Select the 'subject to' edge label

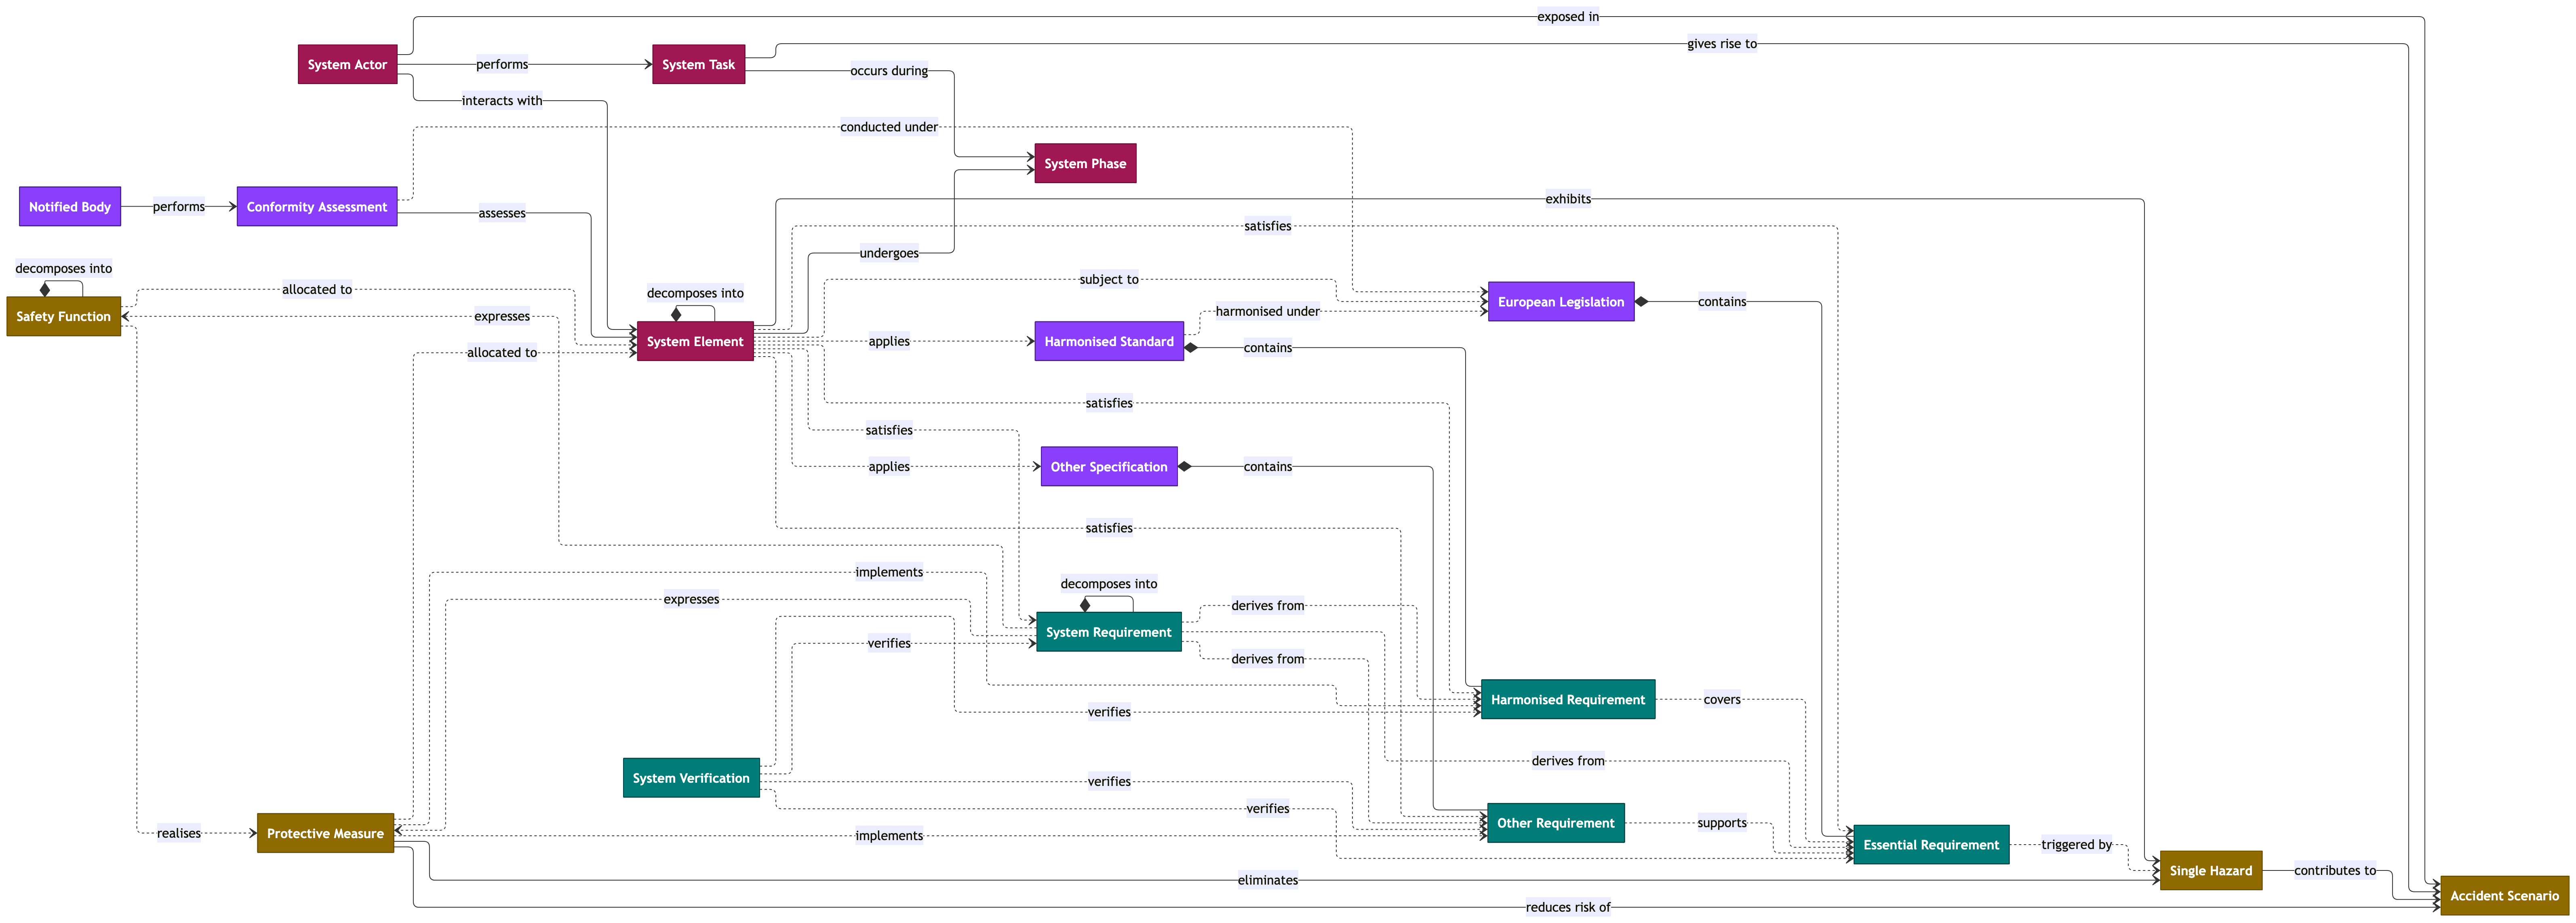1109,280
